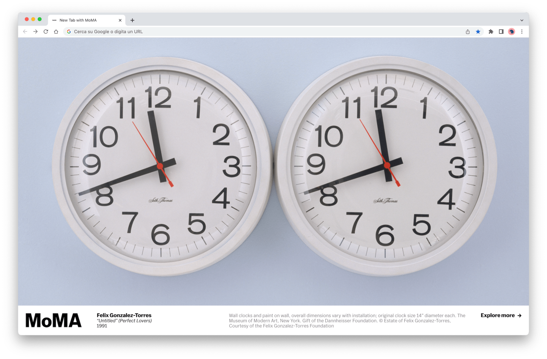The height and width of the screenshot is (359, 547).
Task: Go forward with the arrow button
Action: [36, 32]
